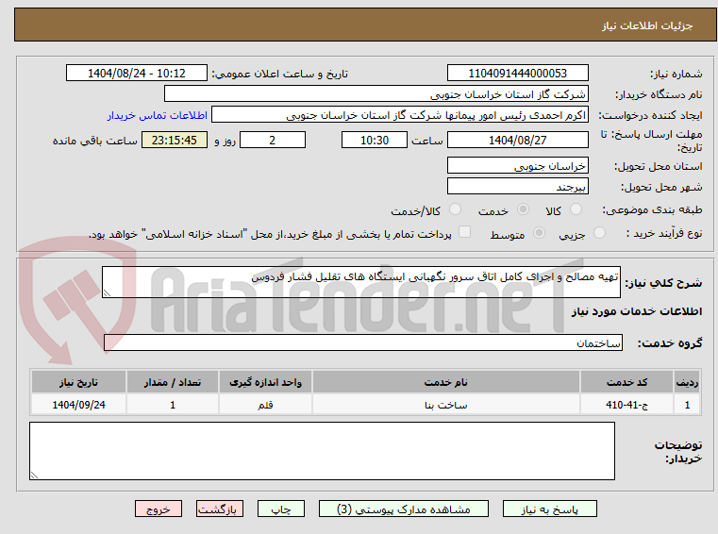
Task: Click the ساعت باقی مانده label
Action: 94,141
